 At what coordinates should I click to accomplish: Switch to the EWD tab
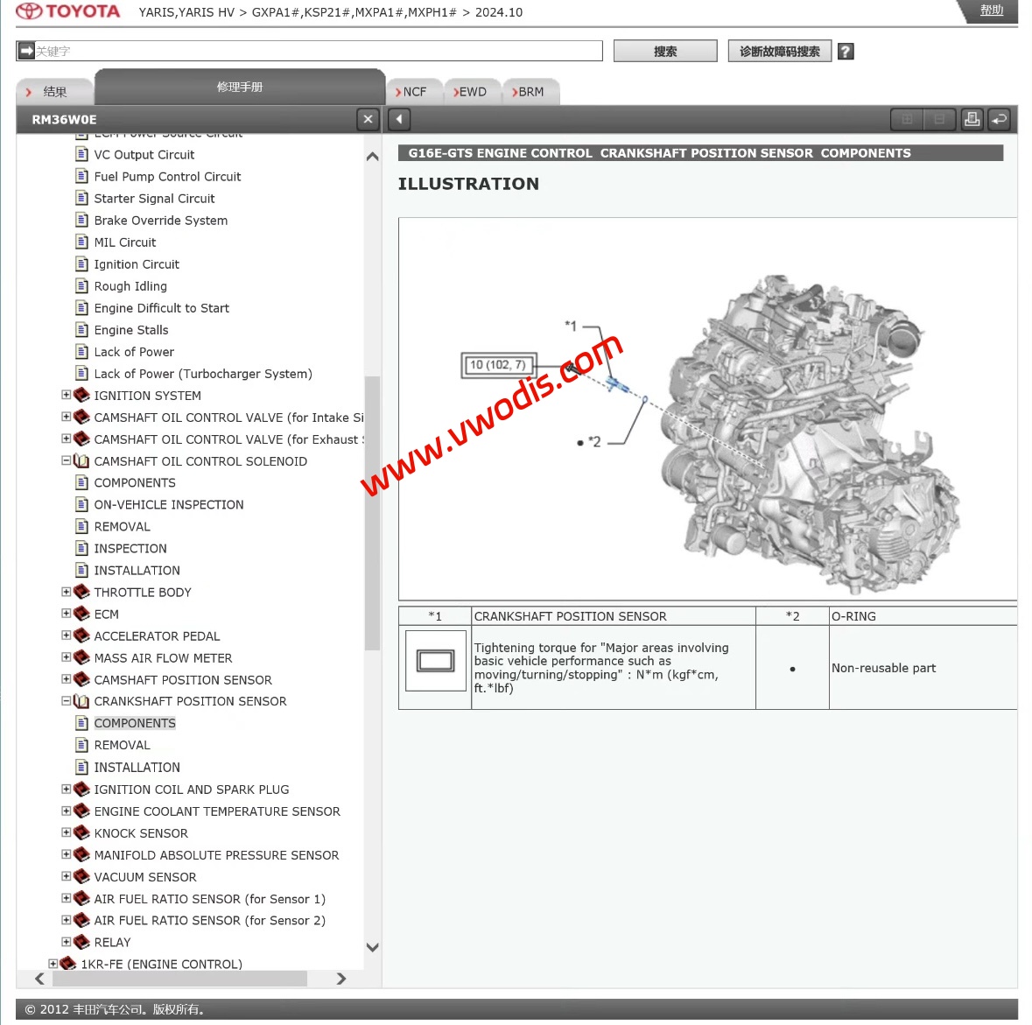pyautogui.click(x=473, y=92)
